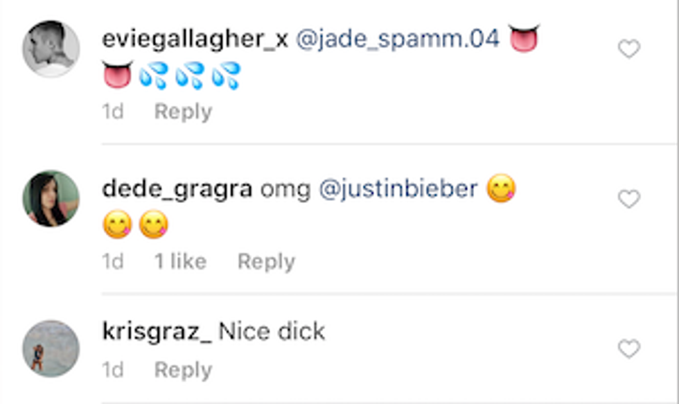Visit the eviegallagher_x username link
679x404 pixels.
[x=194, y=38]
